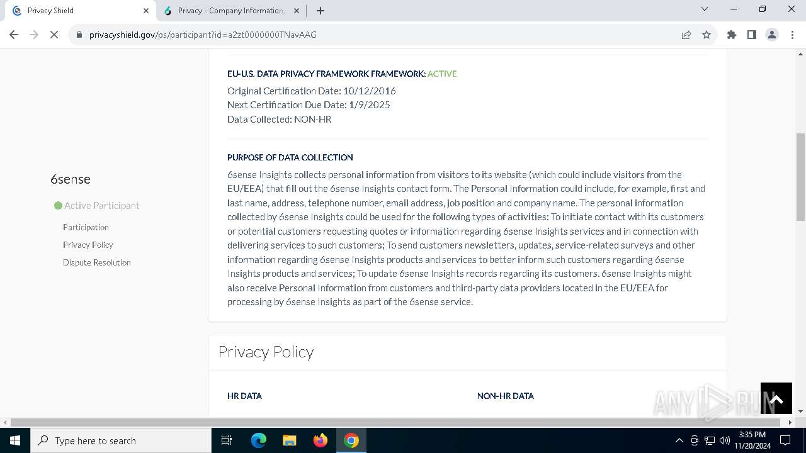Open the Extensions puzzle icon
Screen dimensions: 806x453
tap(732, 35)
